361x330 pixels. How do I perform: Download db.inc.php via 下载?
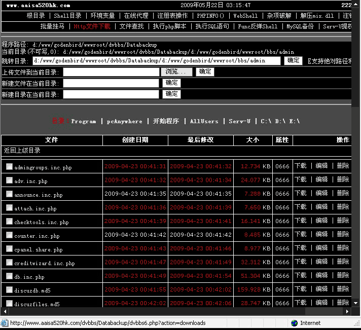(301, 275)
